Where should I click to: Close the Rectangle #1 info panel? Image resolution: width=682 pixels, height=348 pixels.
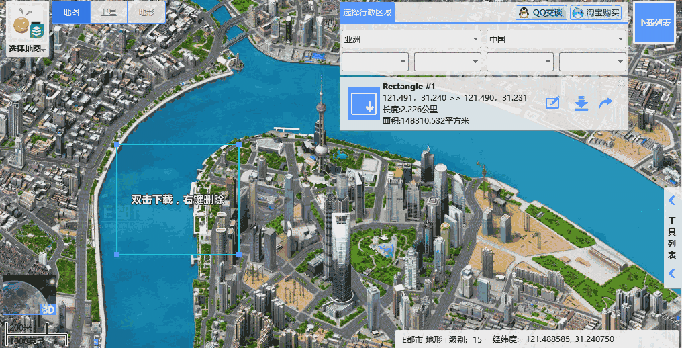click(x=622, y=83)
